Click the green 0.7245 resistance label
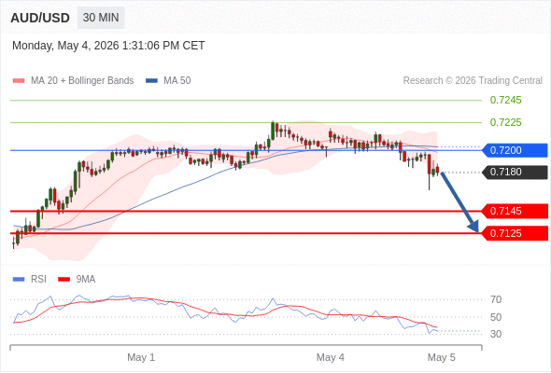 point(505,101)
